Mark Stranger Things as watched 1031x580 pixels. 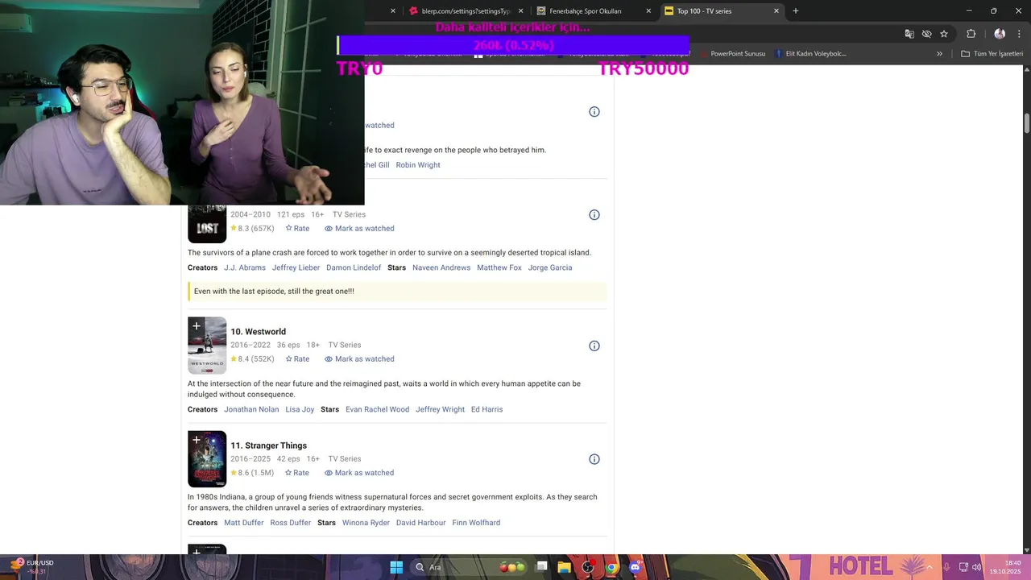[359, 473]
